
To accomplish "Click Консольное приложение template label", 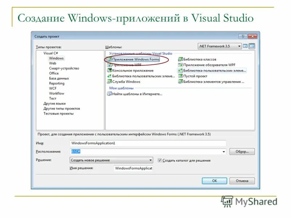I will click(x=133, y=70).
